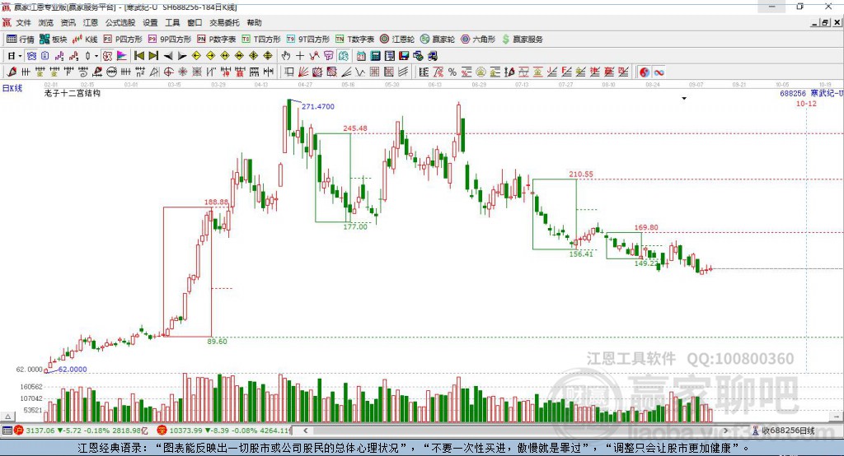Click the infinity loop icon
844x456 pixels.
[x=659, y=72]
